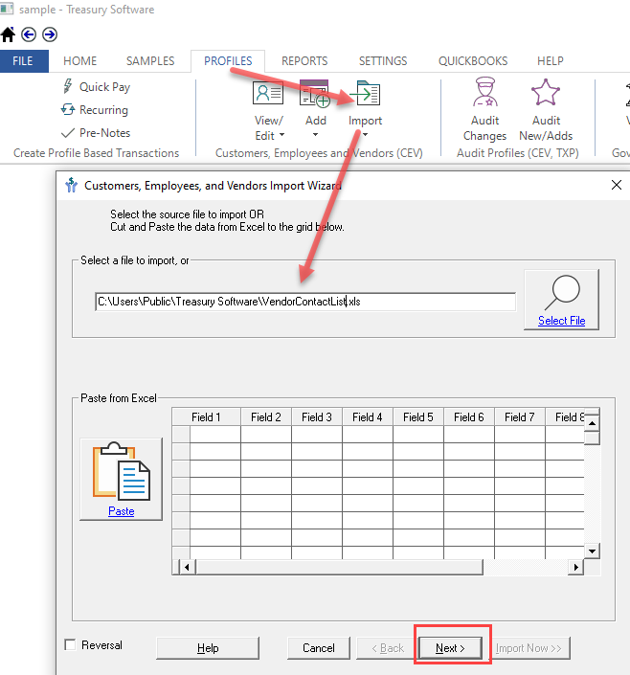
Task: Select the Field 3 column header
Action: pos(317,417)
